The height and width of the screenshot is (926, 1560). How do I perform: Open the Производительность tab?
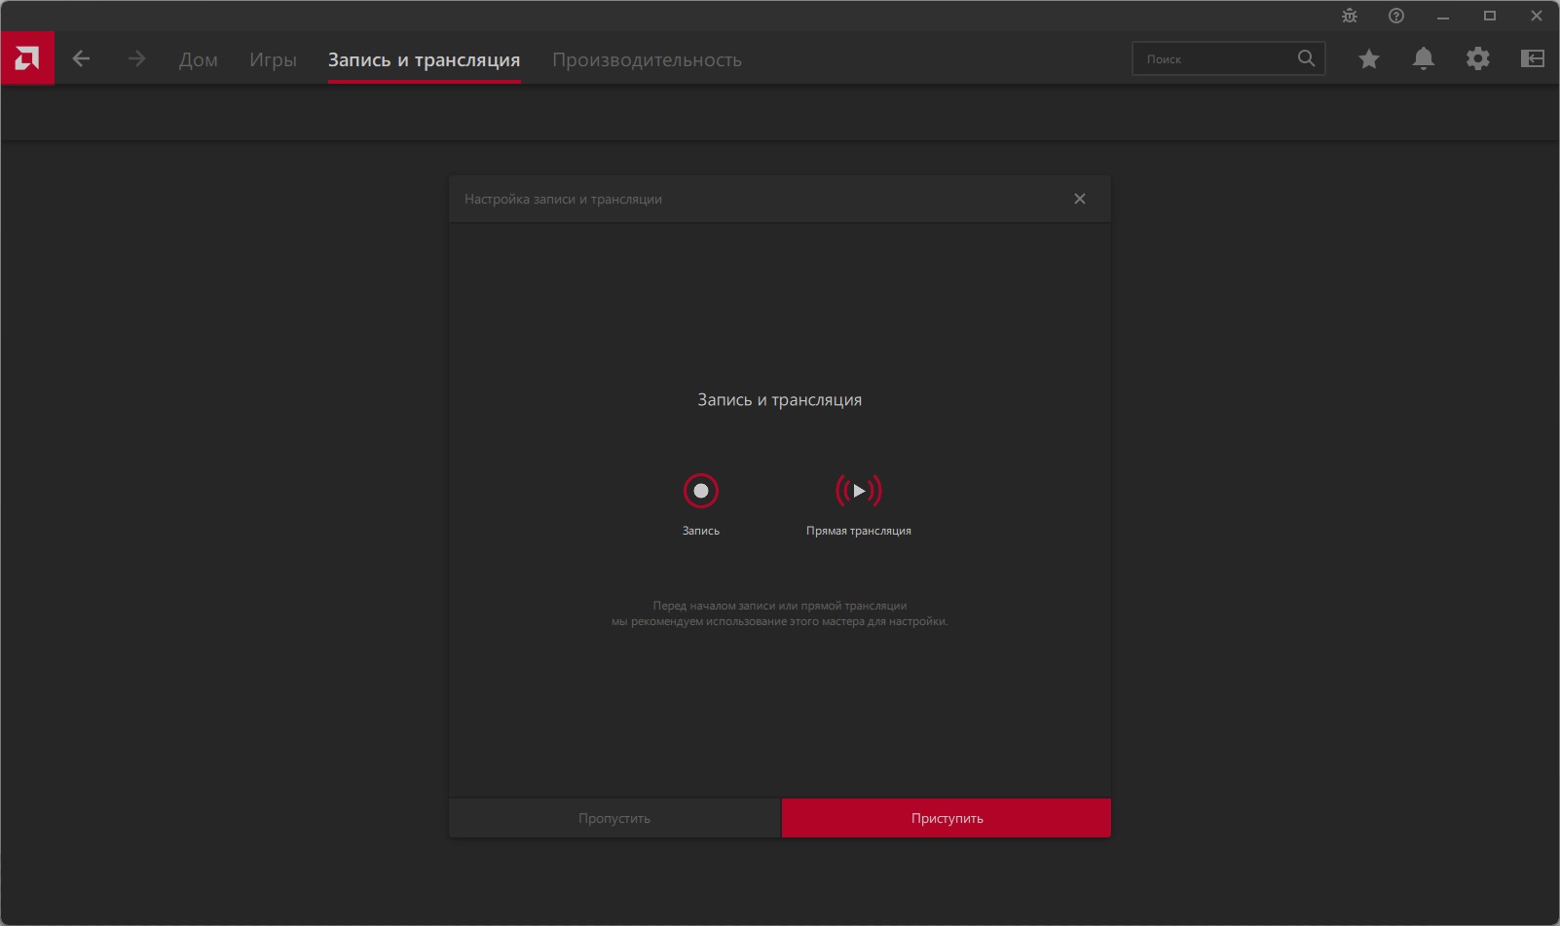click(647, 59)
